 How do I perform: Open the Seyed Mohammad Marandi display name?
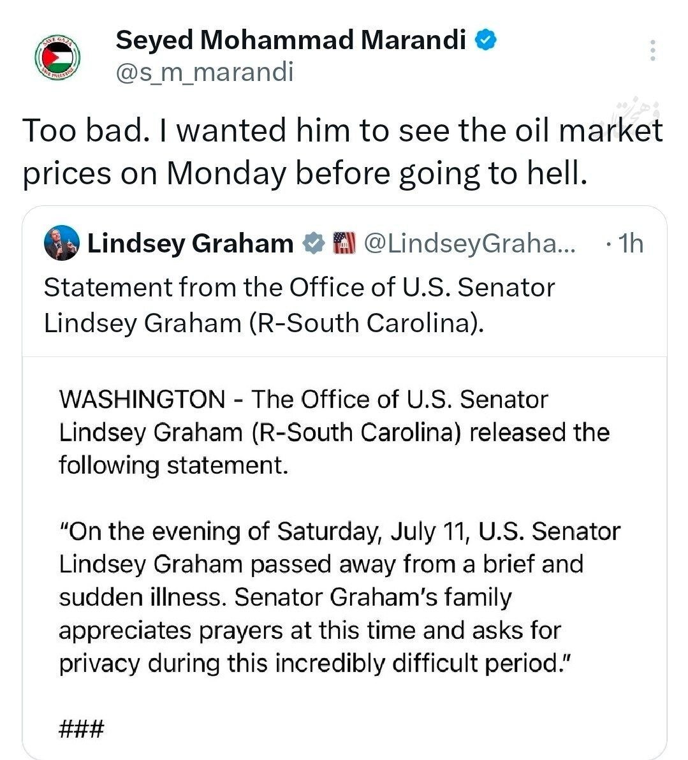[290, 40]
